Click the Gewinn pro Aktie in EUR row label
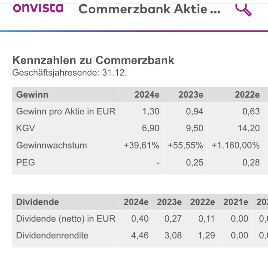Screen dimensions: 268x253 [x=66, y=111]
